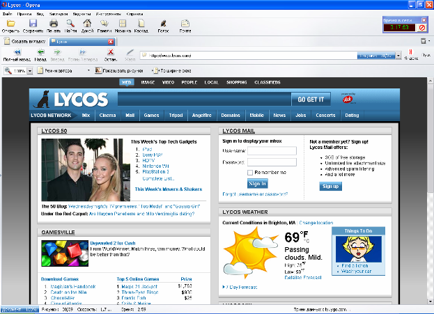Click the Сохранить floppy disk icon

(33, 23)
